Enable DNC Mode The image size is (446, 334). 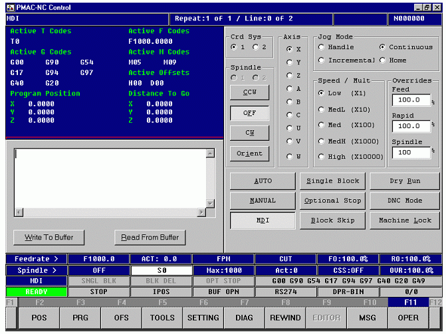405,201
